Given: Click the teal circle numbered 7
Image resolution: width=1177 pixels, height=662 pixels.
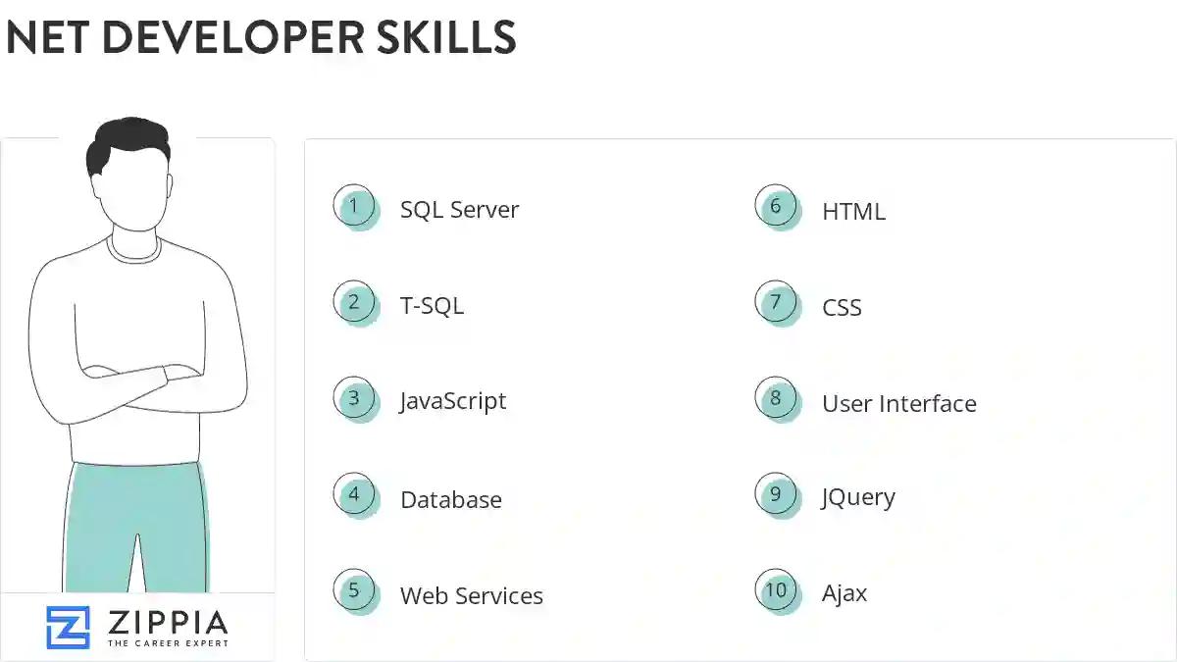Looking at the screenshot, I should (776, 303).
